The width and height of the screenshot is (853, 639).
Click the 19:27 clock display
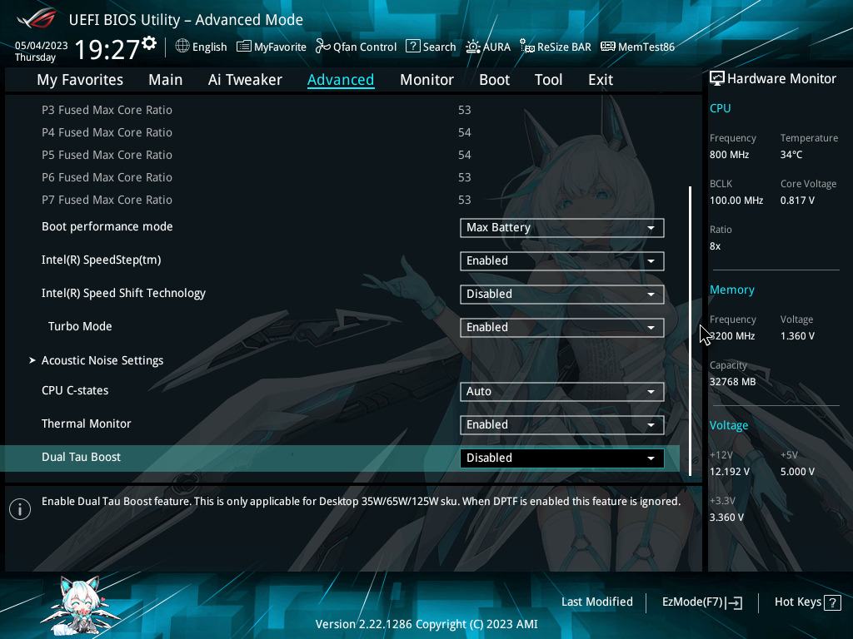point(107,49)
